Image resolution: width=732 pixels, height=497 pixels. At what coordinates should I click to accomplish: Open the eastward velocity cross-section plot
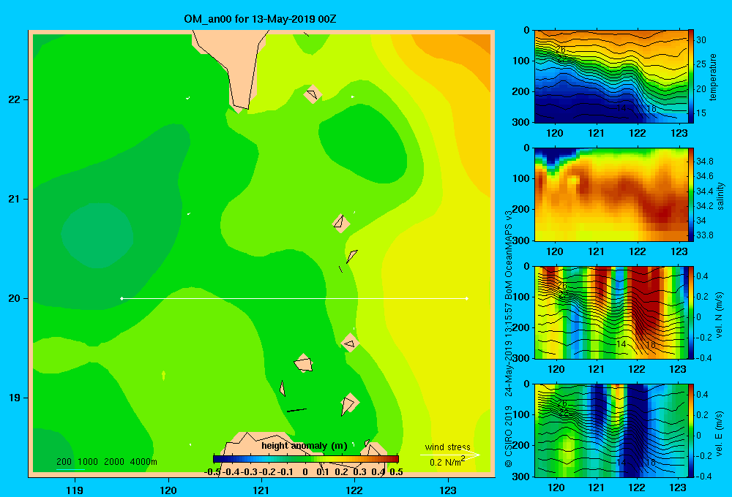point(610,430)
